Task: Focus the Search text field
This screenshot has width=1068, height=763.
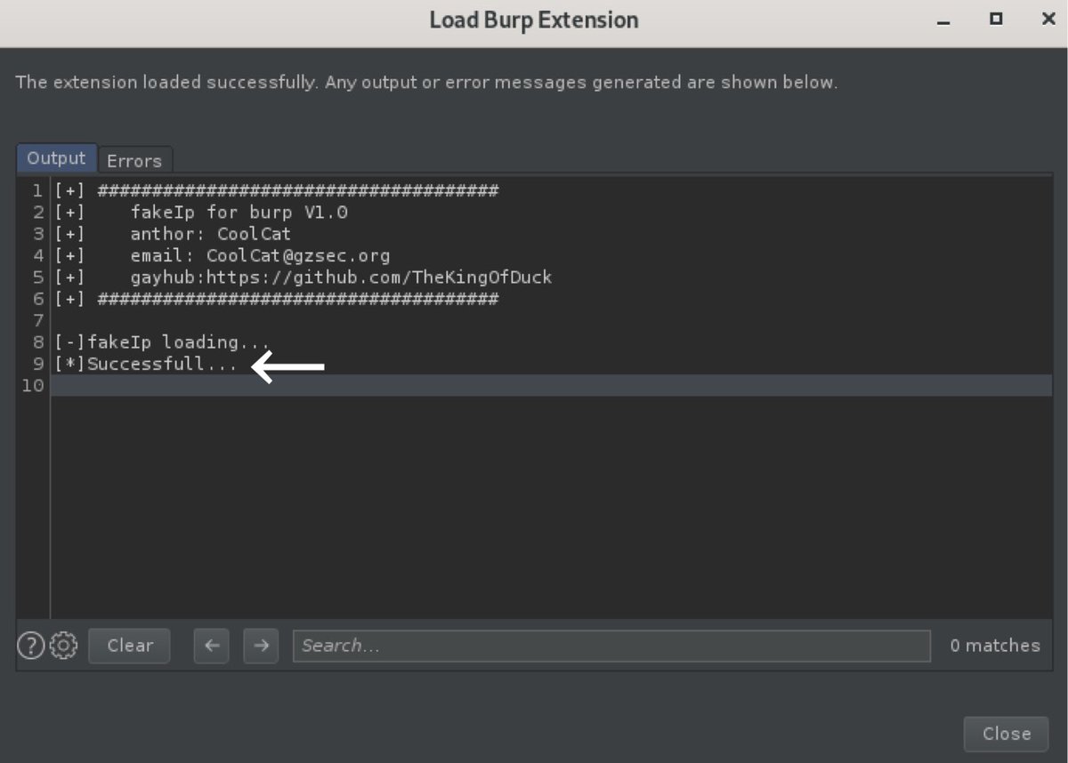Action: (x=611, y=646)
